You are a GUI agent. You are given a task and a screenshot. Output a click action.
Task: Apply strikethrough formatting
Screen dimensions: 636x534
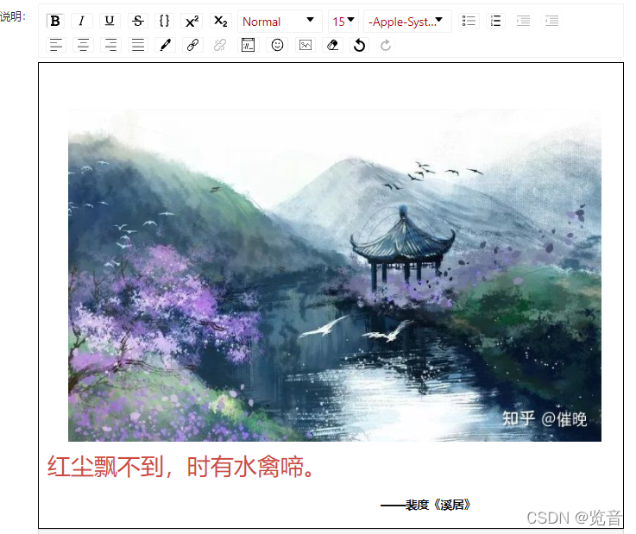pyautogui.click(x=138, y=21)
